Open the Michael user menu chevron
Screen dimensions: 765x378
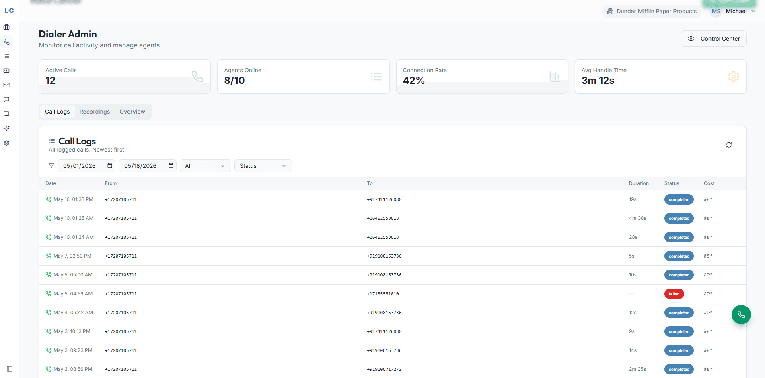click(753, 11)
